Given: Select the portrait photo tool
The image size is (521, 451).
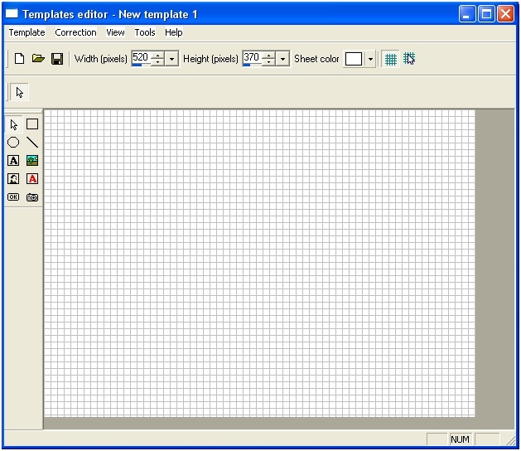Looking at the screenshot, I should click(13, 179).
